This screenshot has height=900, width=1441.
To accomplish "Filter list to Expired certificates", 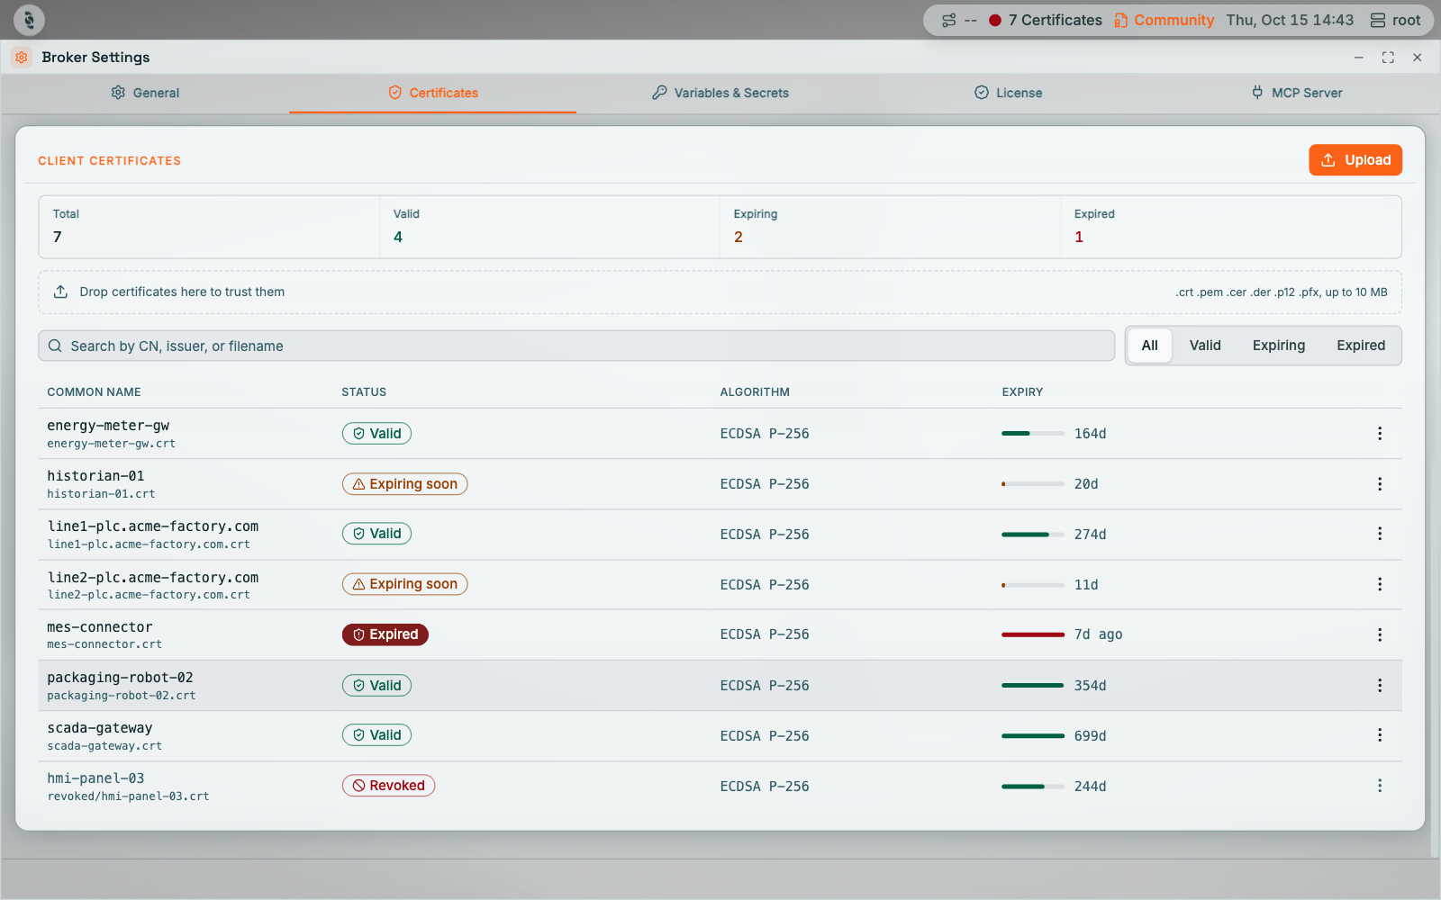I will (1361, 346).
